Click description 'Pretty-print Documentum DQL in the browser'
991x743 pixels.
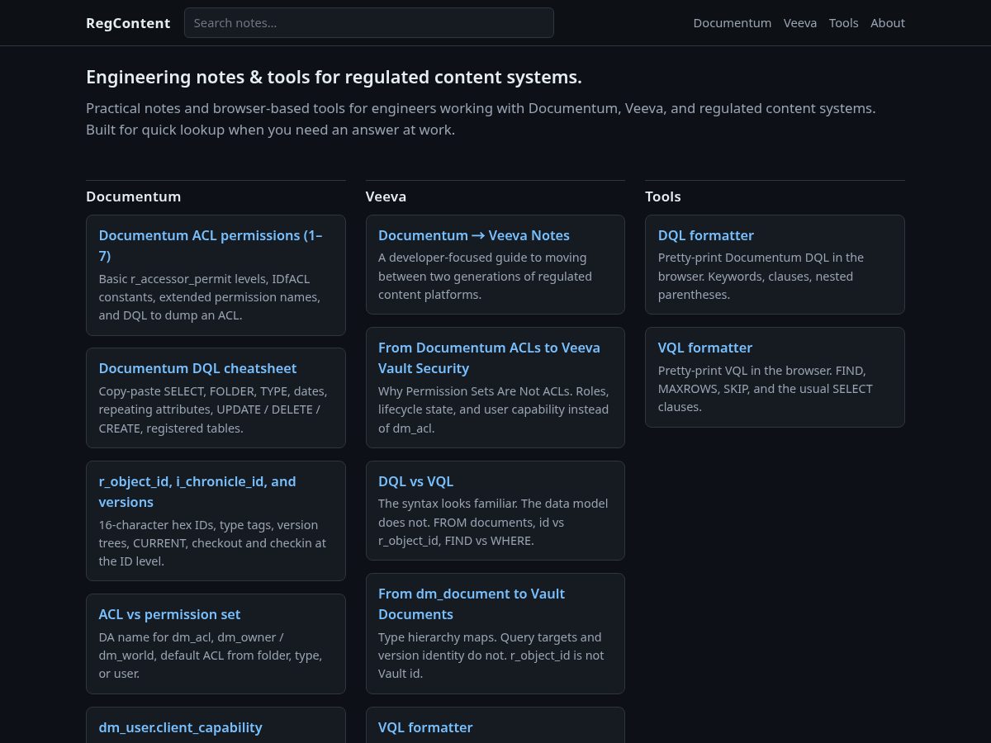click(761, 276)
